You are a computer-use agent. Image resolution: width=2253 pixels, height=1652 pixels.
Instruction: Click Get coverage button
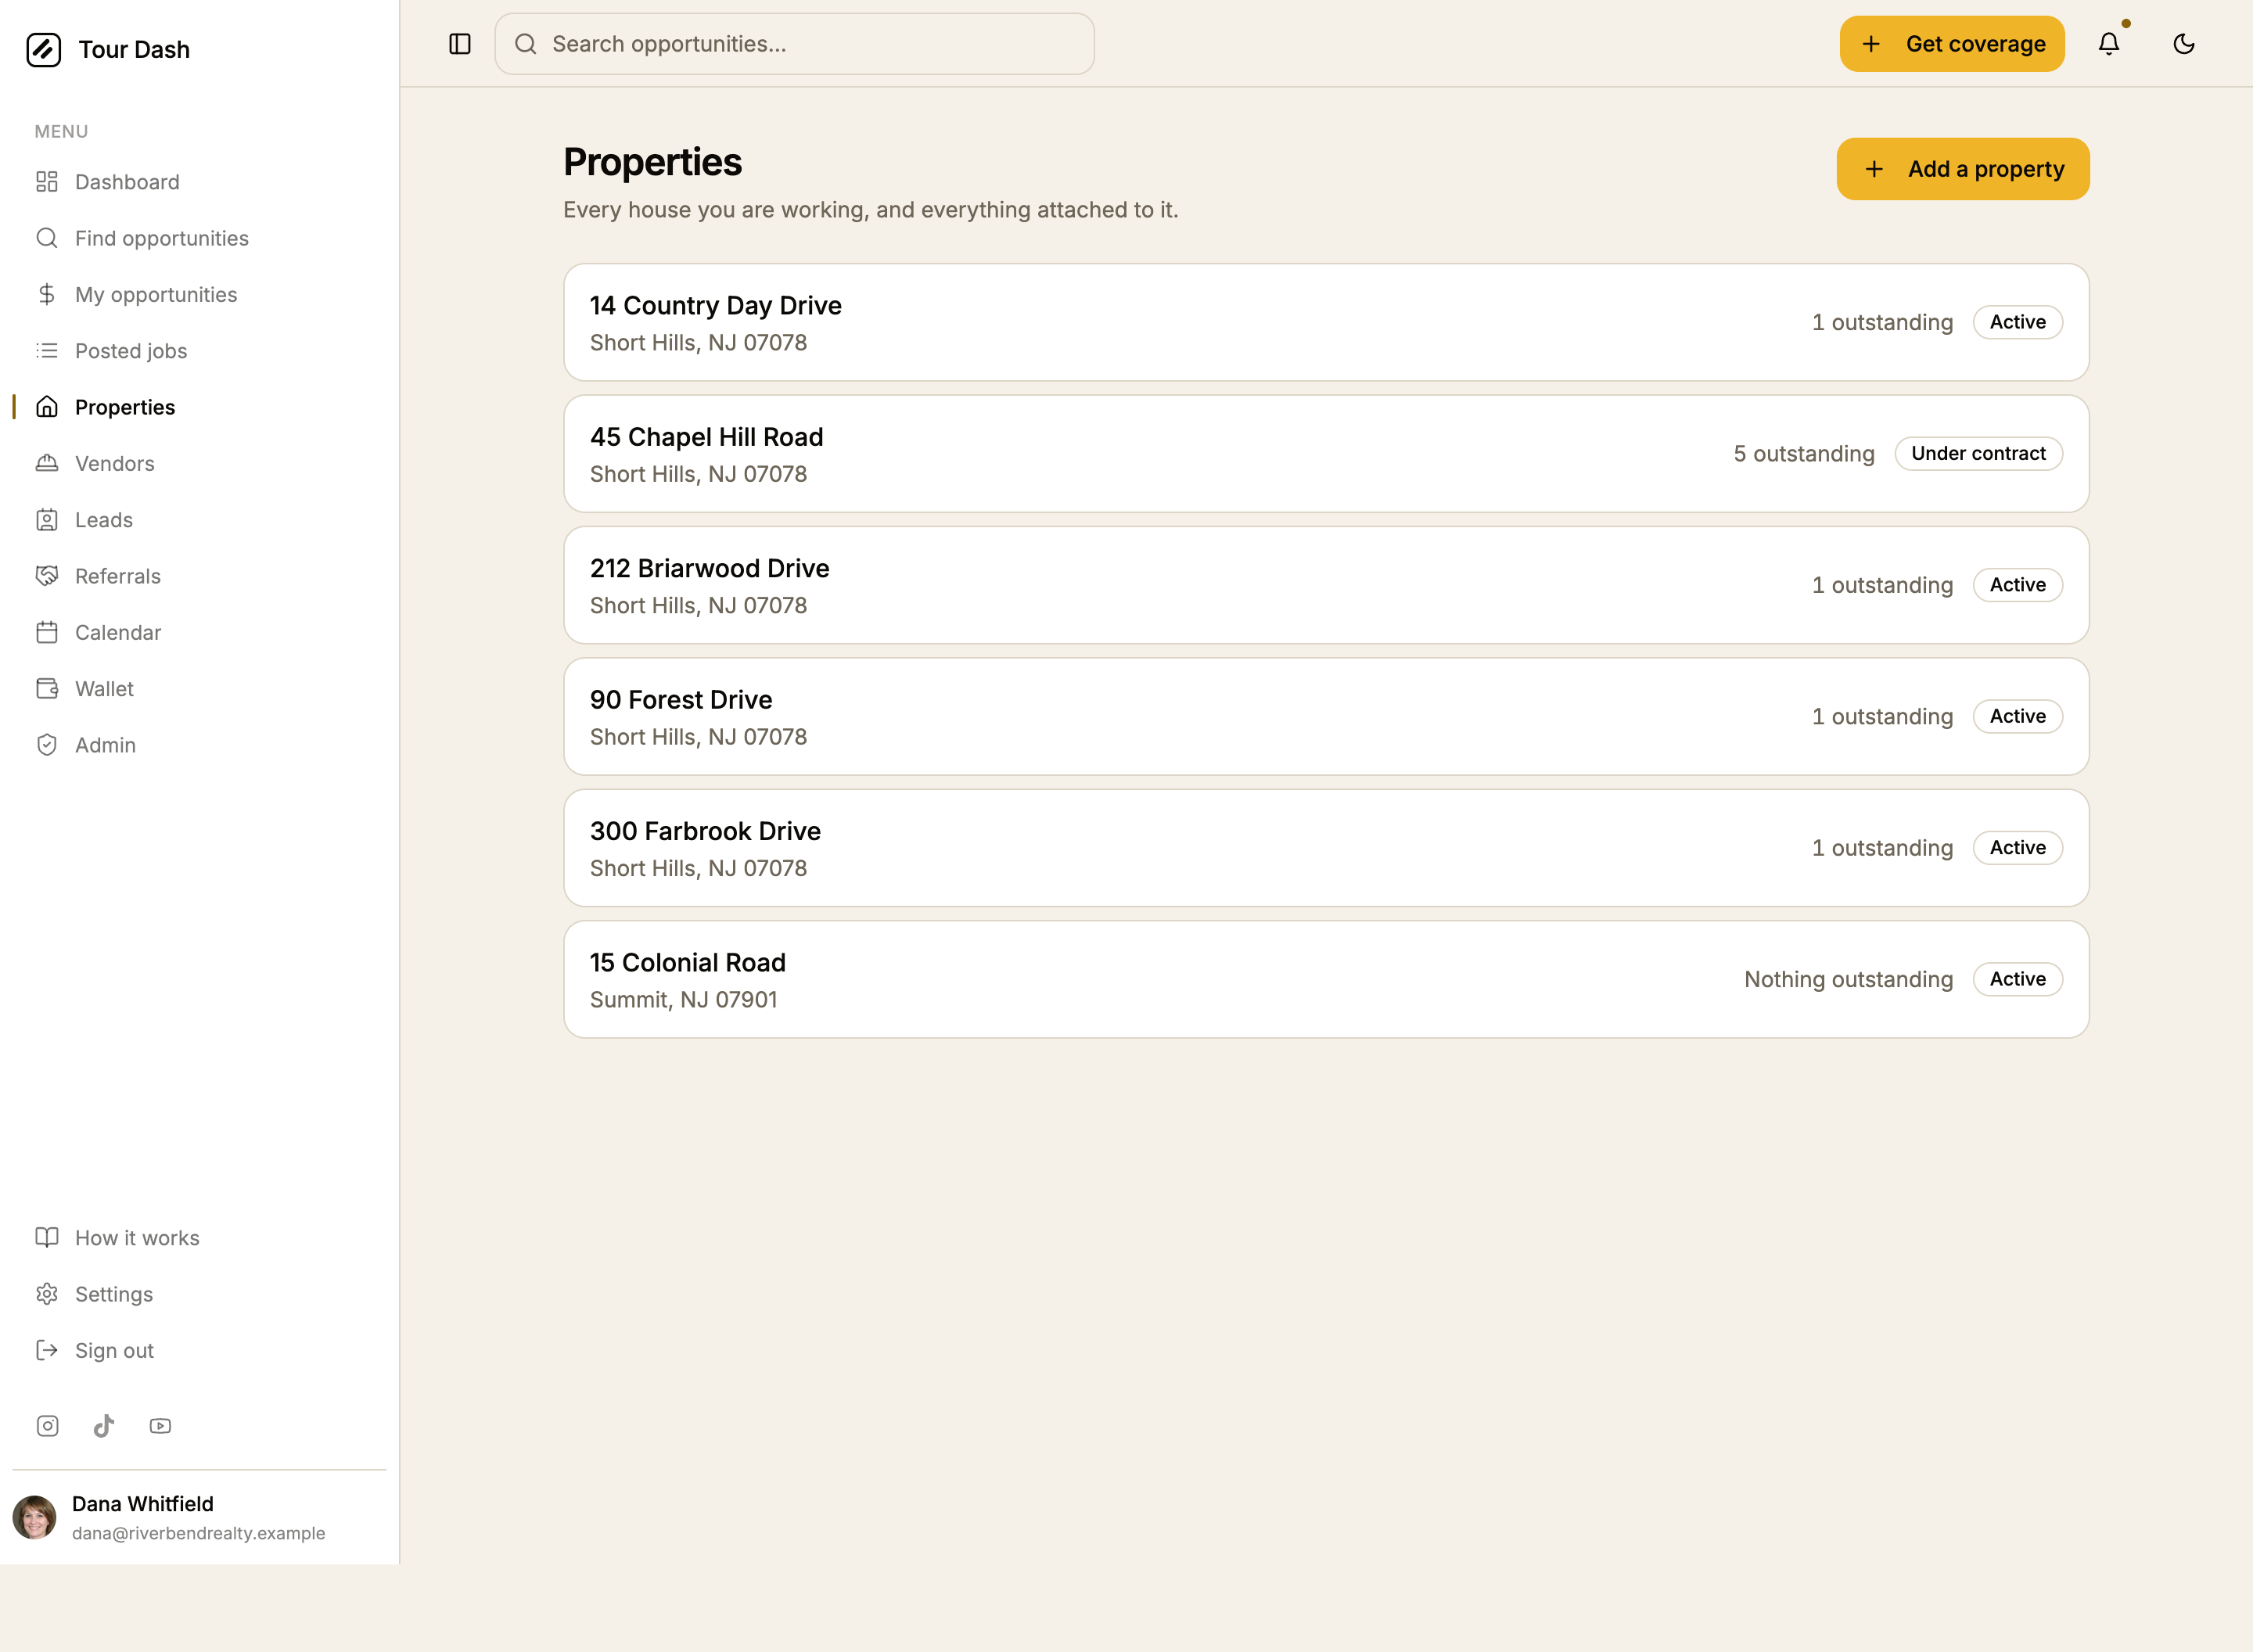(1952, 44)
